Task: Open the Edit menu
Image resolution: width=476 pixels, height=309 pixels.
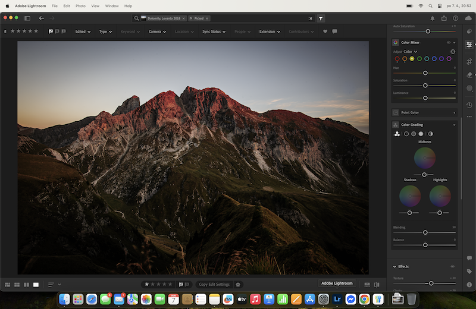Action: point(67,6)
